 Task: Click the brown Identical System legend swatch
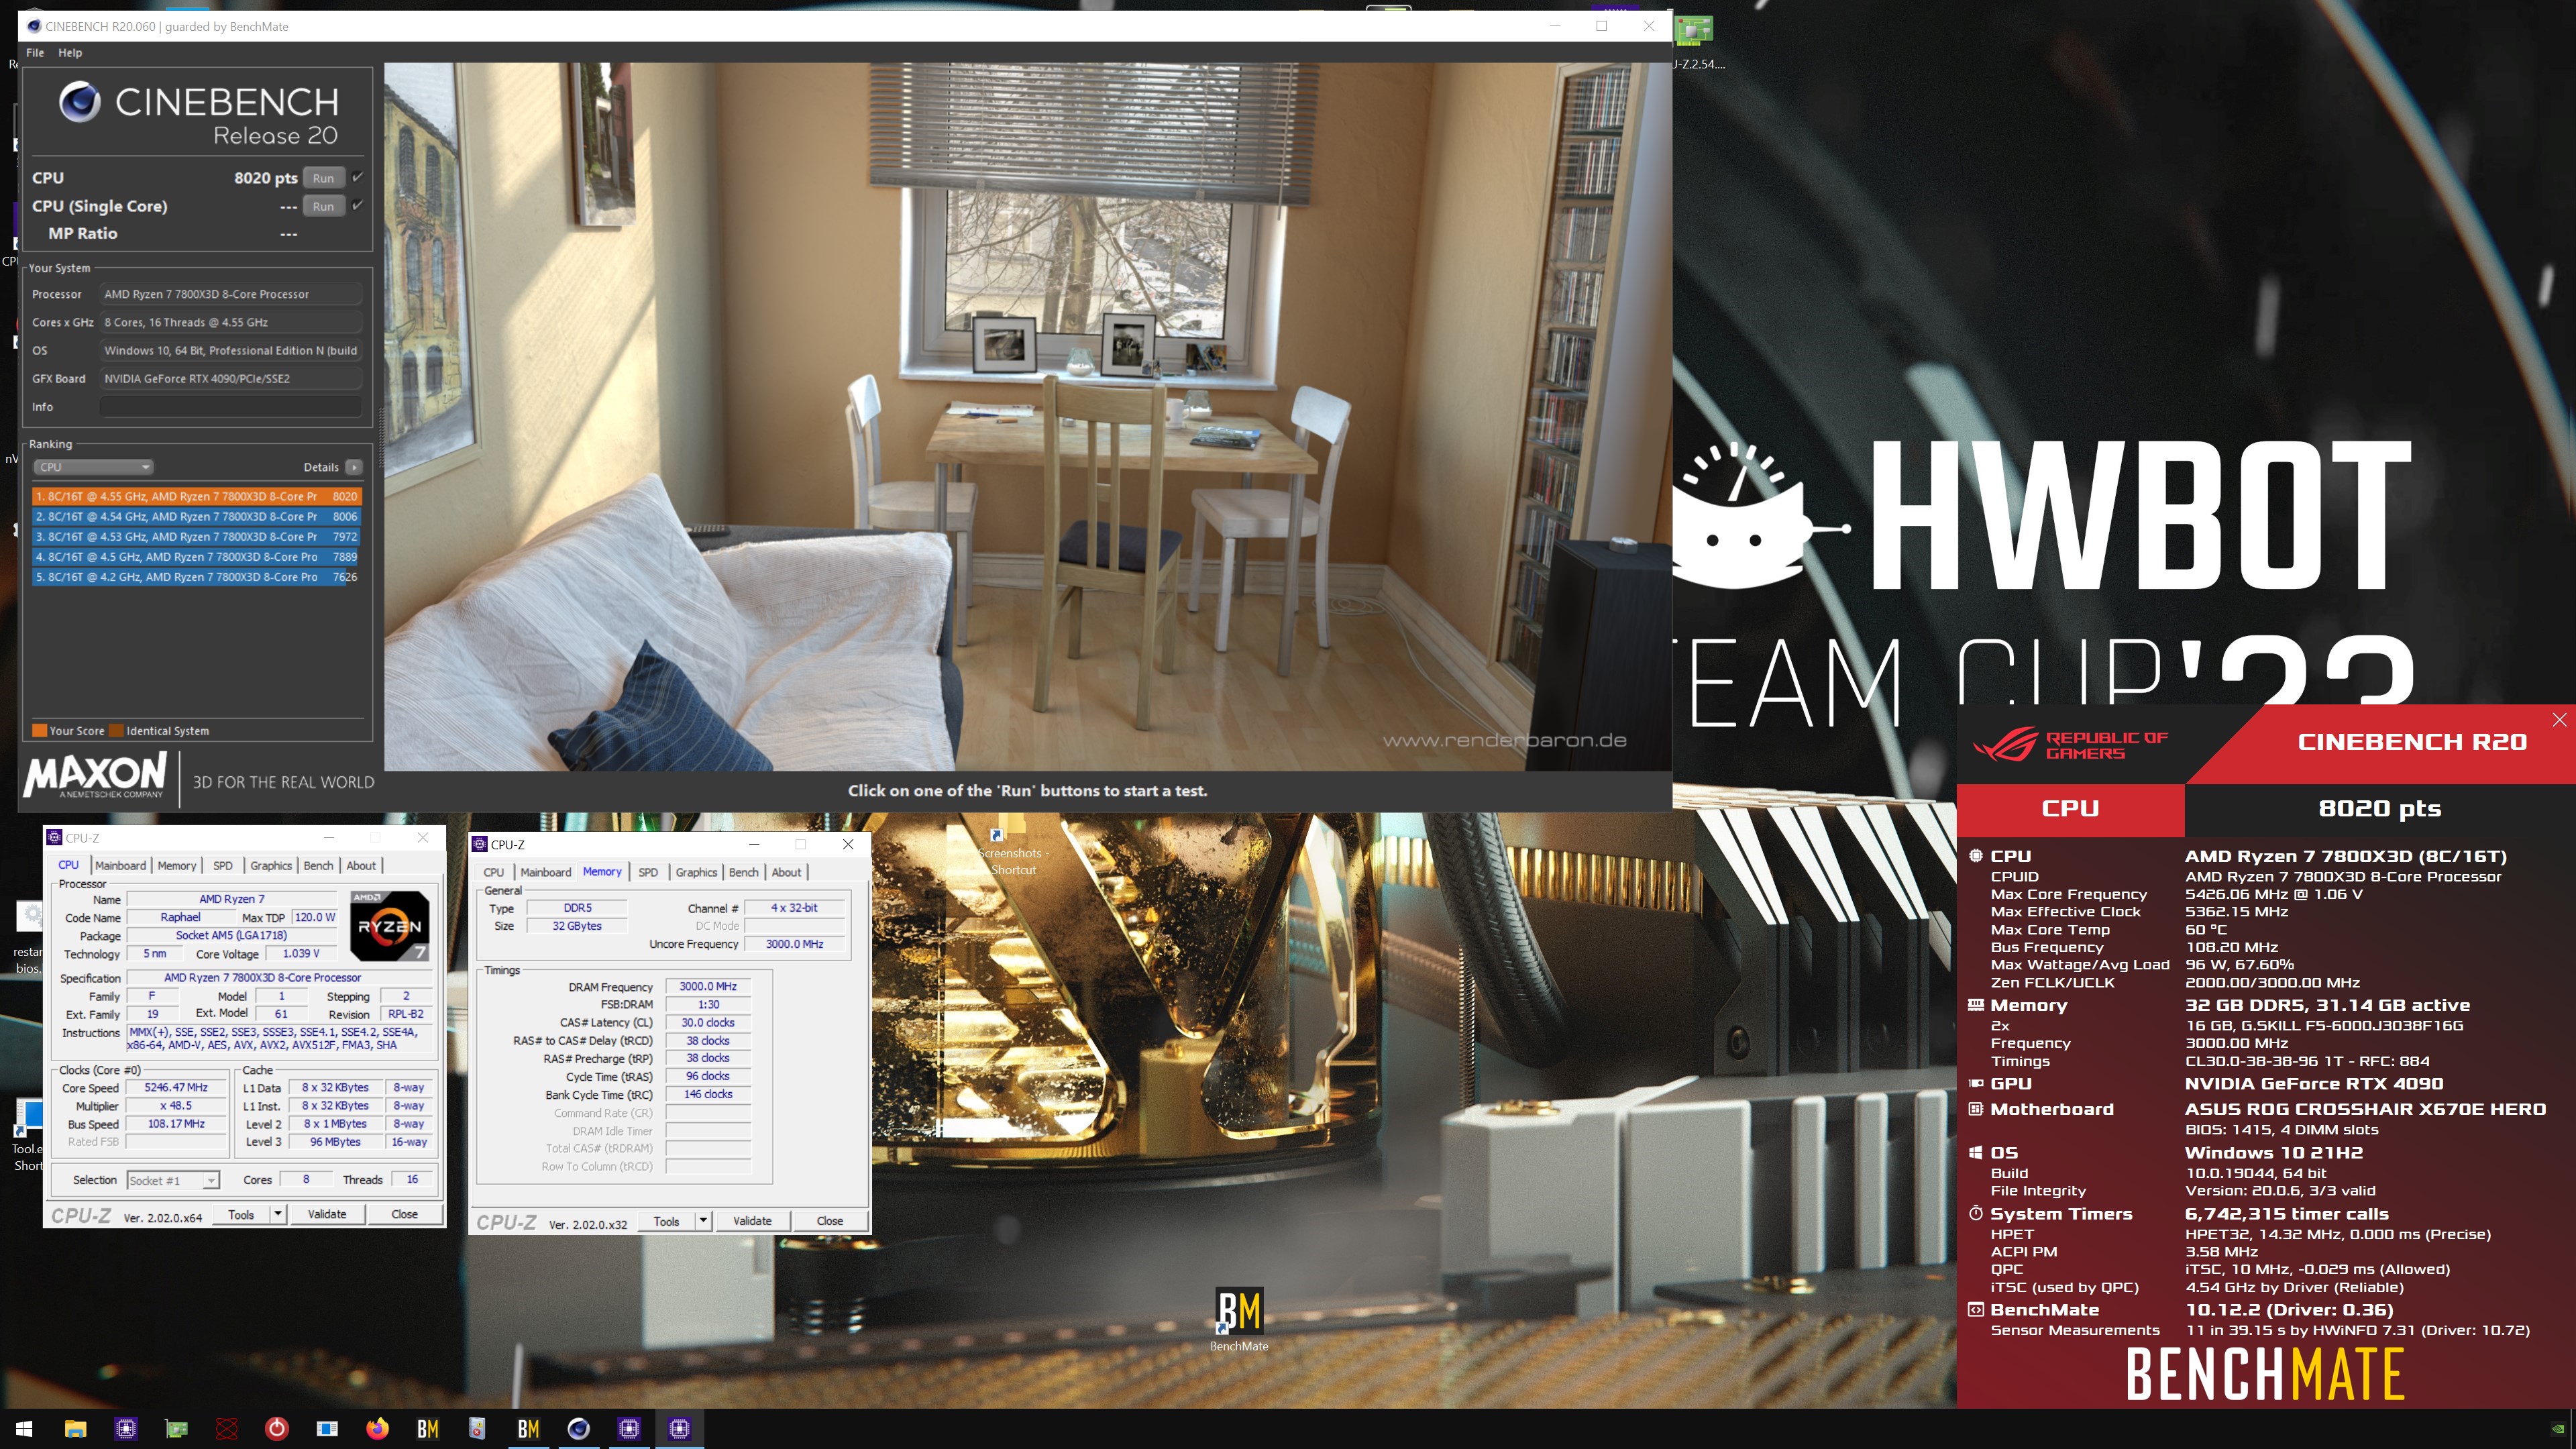(x=116, y=730)
